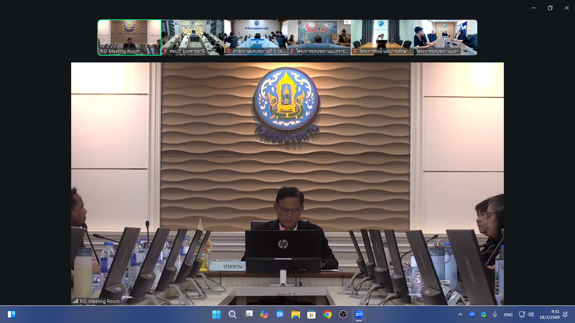Open ENG language input switcher
Image resolution: width=575 pixels, height=323 pixels.
click(508, 315)
